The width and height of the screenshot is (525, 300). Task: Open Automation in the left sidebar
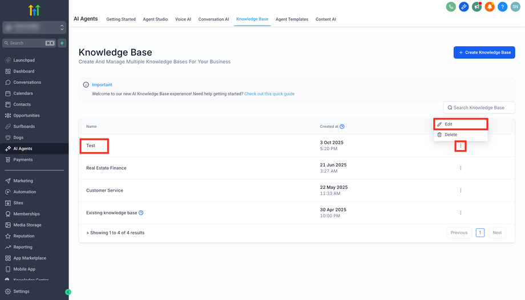click(25, 192)
